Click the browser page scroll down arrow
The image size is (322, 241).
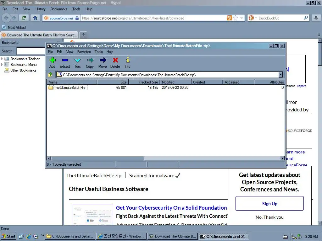[320, 223]
